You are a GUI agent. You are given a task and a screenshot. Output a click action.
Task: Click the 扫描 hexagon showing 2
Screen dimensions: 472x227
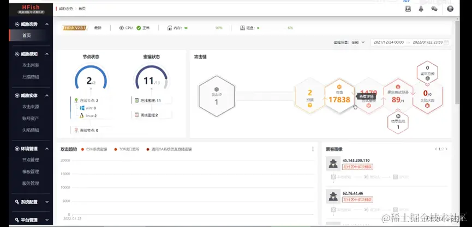point(310,96)
